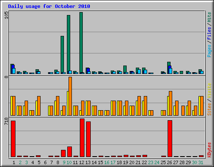Click day label "29" on the x-axis
Viewport: 214px width, 167px height.
tap(188, 162)
